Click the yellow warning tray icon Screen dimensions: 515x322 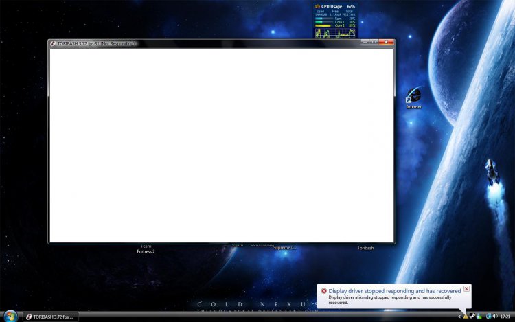[x=466, y=317]
